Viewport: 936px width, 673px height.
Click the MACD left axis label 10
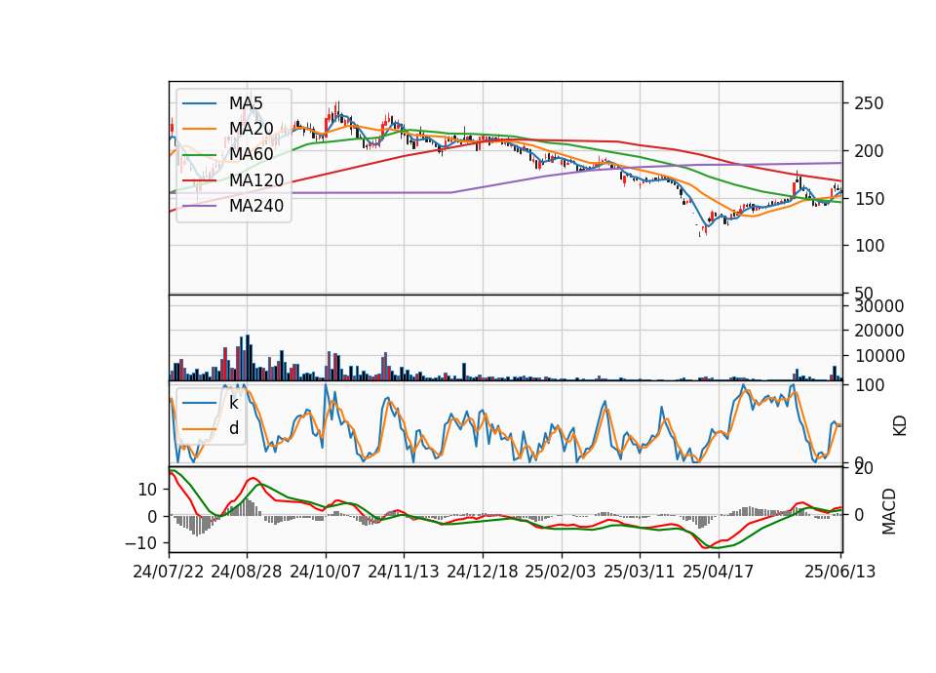click(x=147, y=490)
